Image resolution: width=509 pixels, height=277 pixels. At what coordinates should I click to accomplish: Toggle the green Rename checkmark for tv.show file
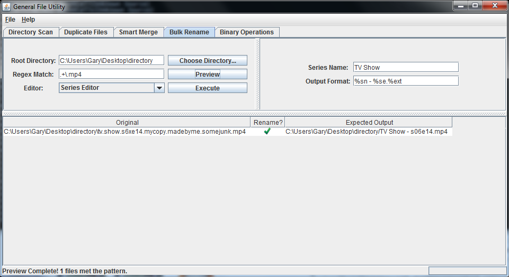[x=267, y=131]
